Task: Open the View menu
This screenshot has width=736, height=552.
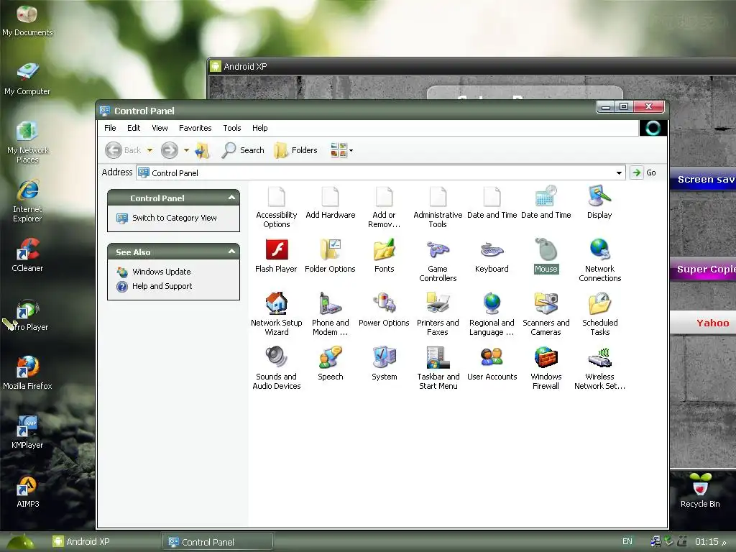Action: (x=160, y=128)
